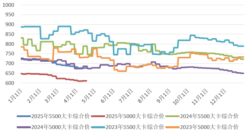
Task: Click the teal legend swatch for 2023年5500
Action: (98, 127)
